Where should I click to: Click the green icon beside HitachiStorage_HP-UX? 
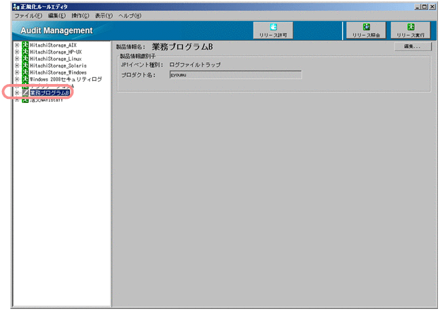click(x=25, y=51)
